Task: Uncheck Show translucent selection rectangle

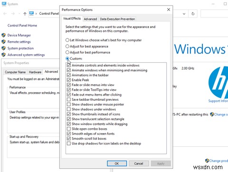Action: click(69, 119)
